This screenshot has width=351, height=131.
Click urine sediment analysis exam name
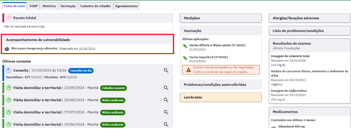click(309, 73)
